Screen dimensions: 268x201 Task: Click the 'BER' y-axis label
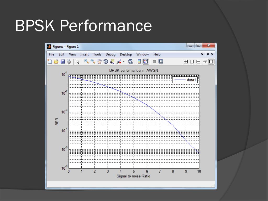coord(57,121)
